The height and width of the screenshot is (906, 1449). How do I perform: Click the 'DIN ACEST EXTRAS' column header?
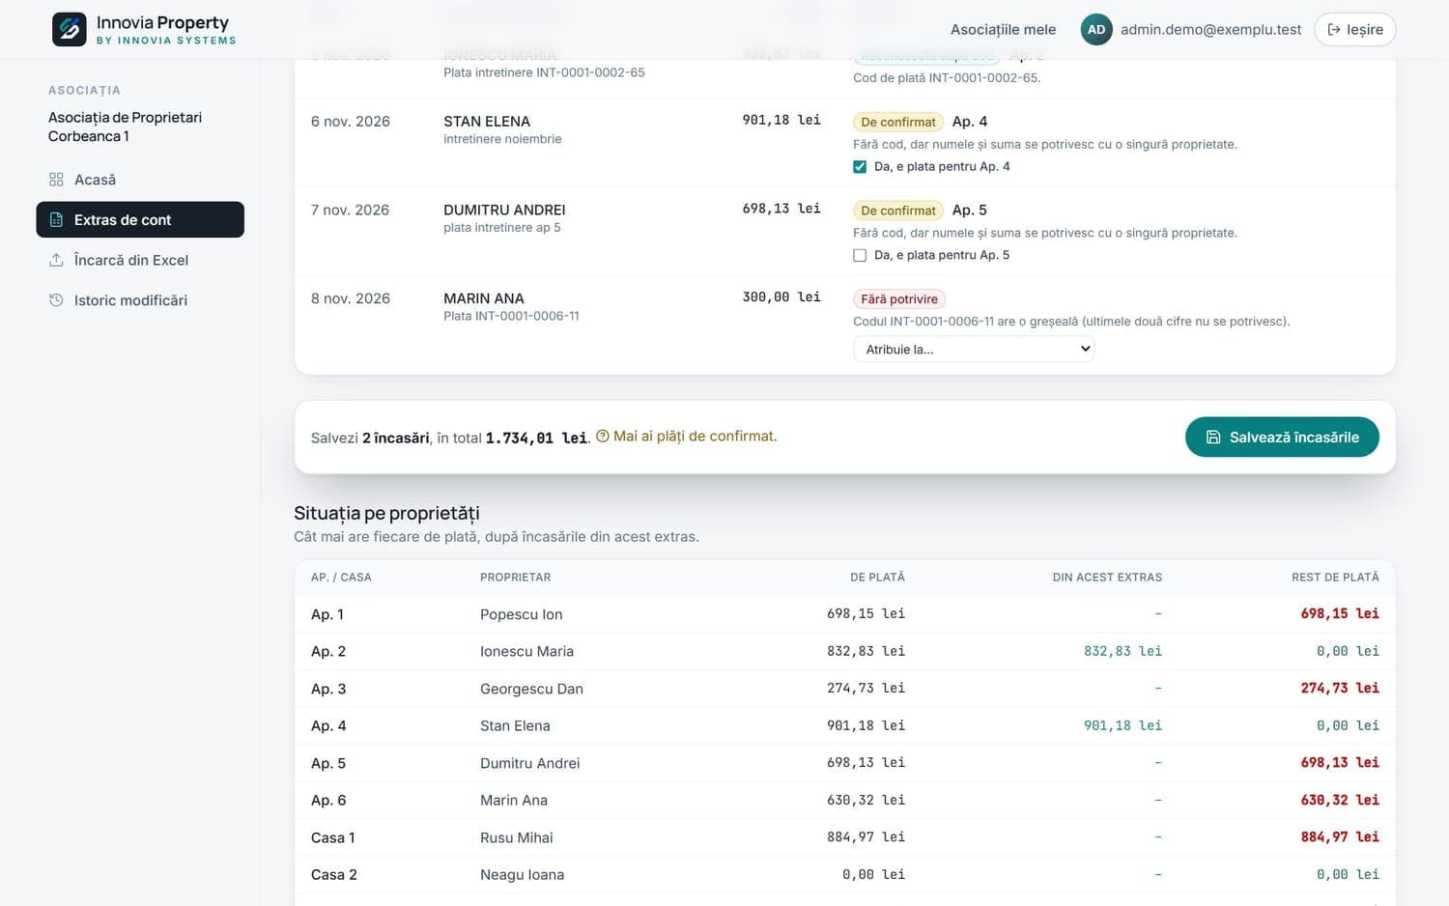pyautogui.click(x=1107, y=578)
